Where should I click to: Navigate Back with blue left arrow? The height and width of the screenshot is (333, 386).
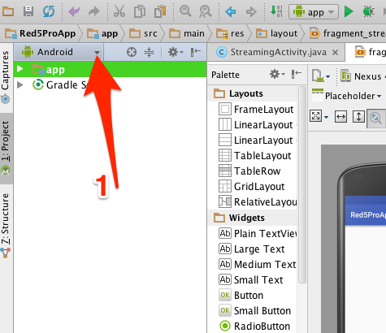pos(231,11)
